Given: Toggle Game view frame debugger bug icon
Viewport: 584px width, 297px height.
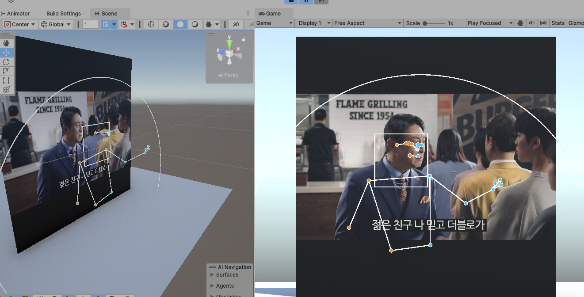Looking at the screenshot, I should (520, 23).
